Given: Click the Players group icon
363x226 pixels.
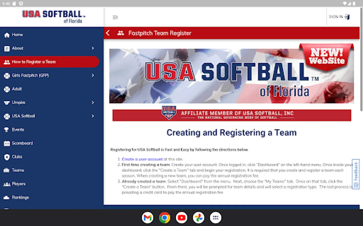Looking at the screenshot, I should [x=7, y=184].
